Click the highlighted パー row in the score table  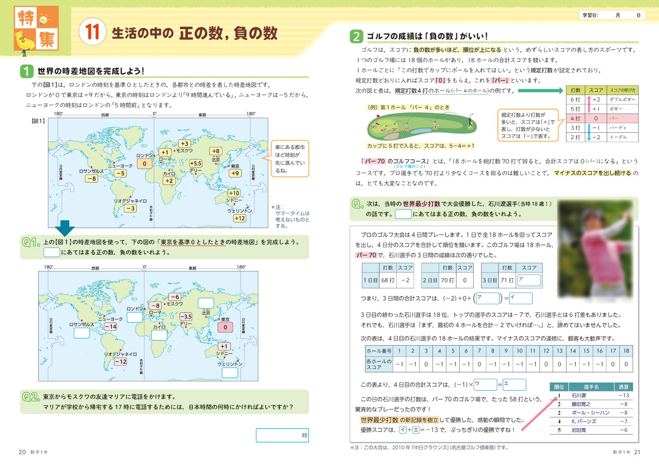(x=603, y=118)
